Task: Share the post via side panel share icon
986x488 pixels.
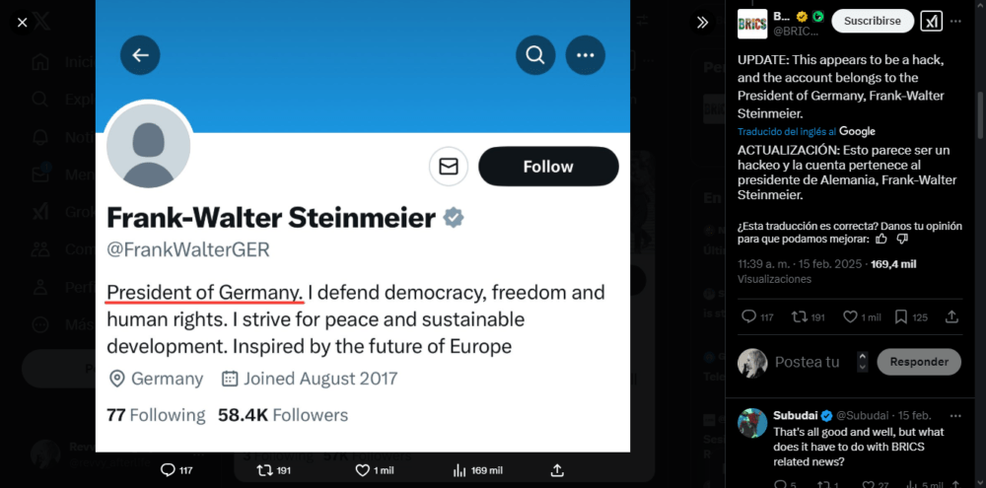Action: pyautogui.click(x=951, y=316)
